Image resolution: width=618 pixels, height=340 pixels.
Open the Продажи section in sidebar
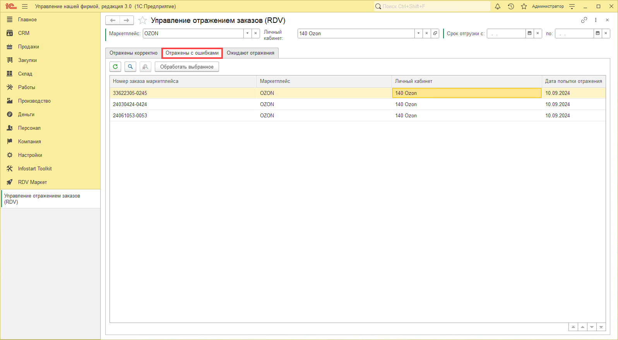click(28, 46)
